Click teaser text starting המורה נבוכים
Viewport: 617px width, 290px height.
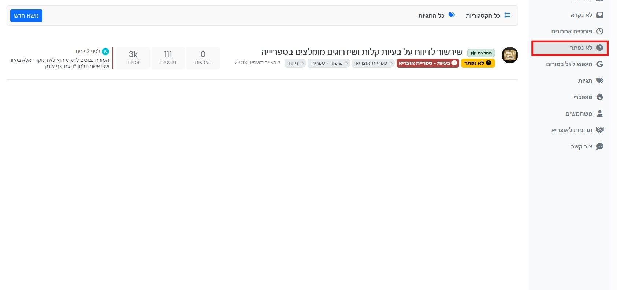(x=59, y=63)
